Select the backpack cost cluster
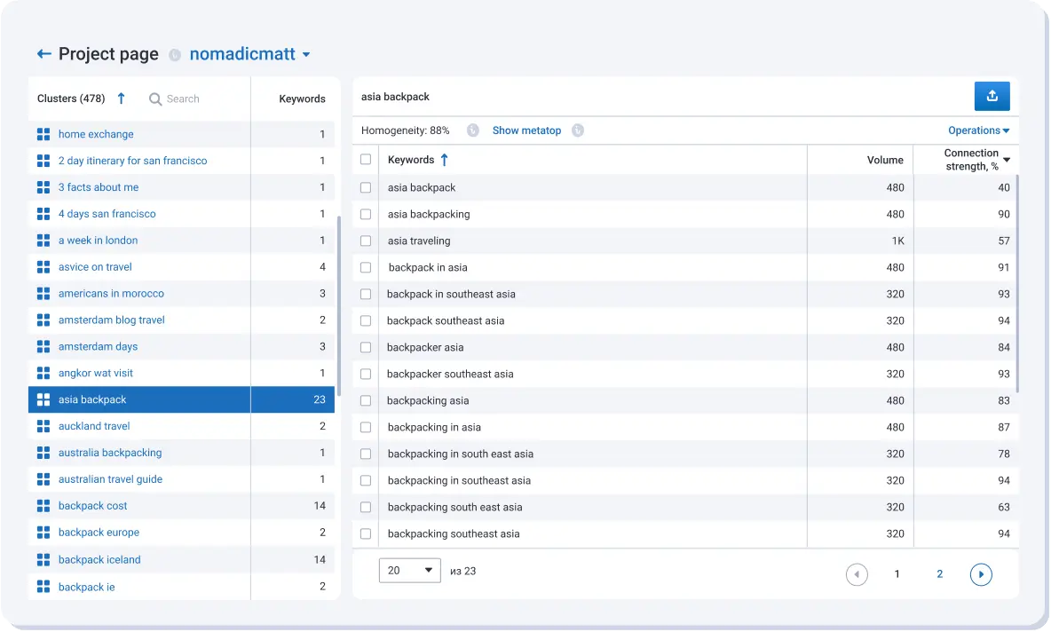Screen dimensions: 1051x632 pyautogui.click(x=92, y=505)
